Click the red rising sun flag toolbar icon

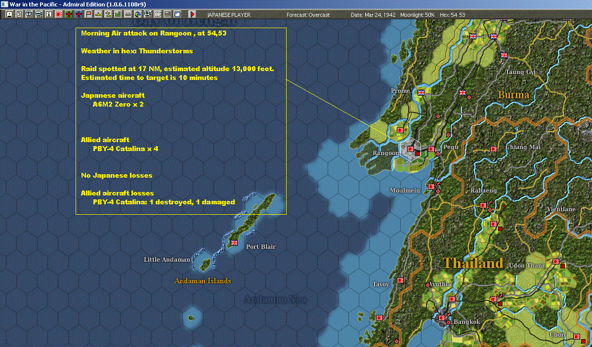click(x=59, y=14)
